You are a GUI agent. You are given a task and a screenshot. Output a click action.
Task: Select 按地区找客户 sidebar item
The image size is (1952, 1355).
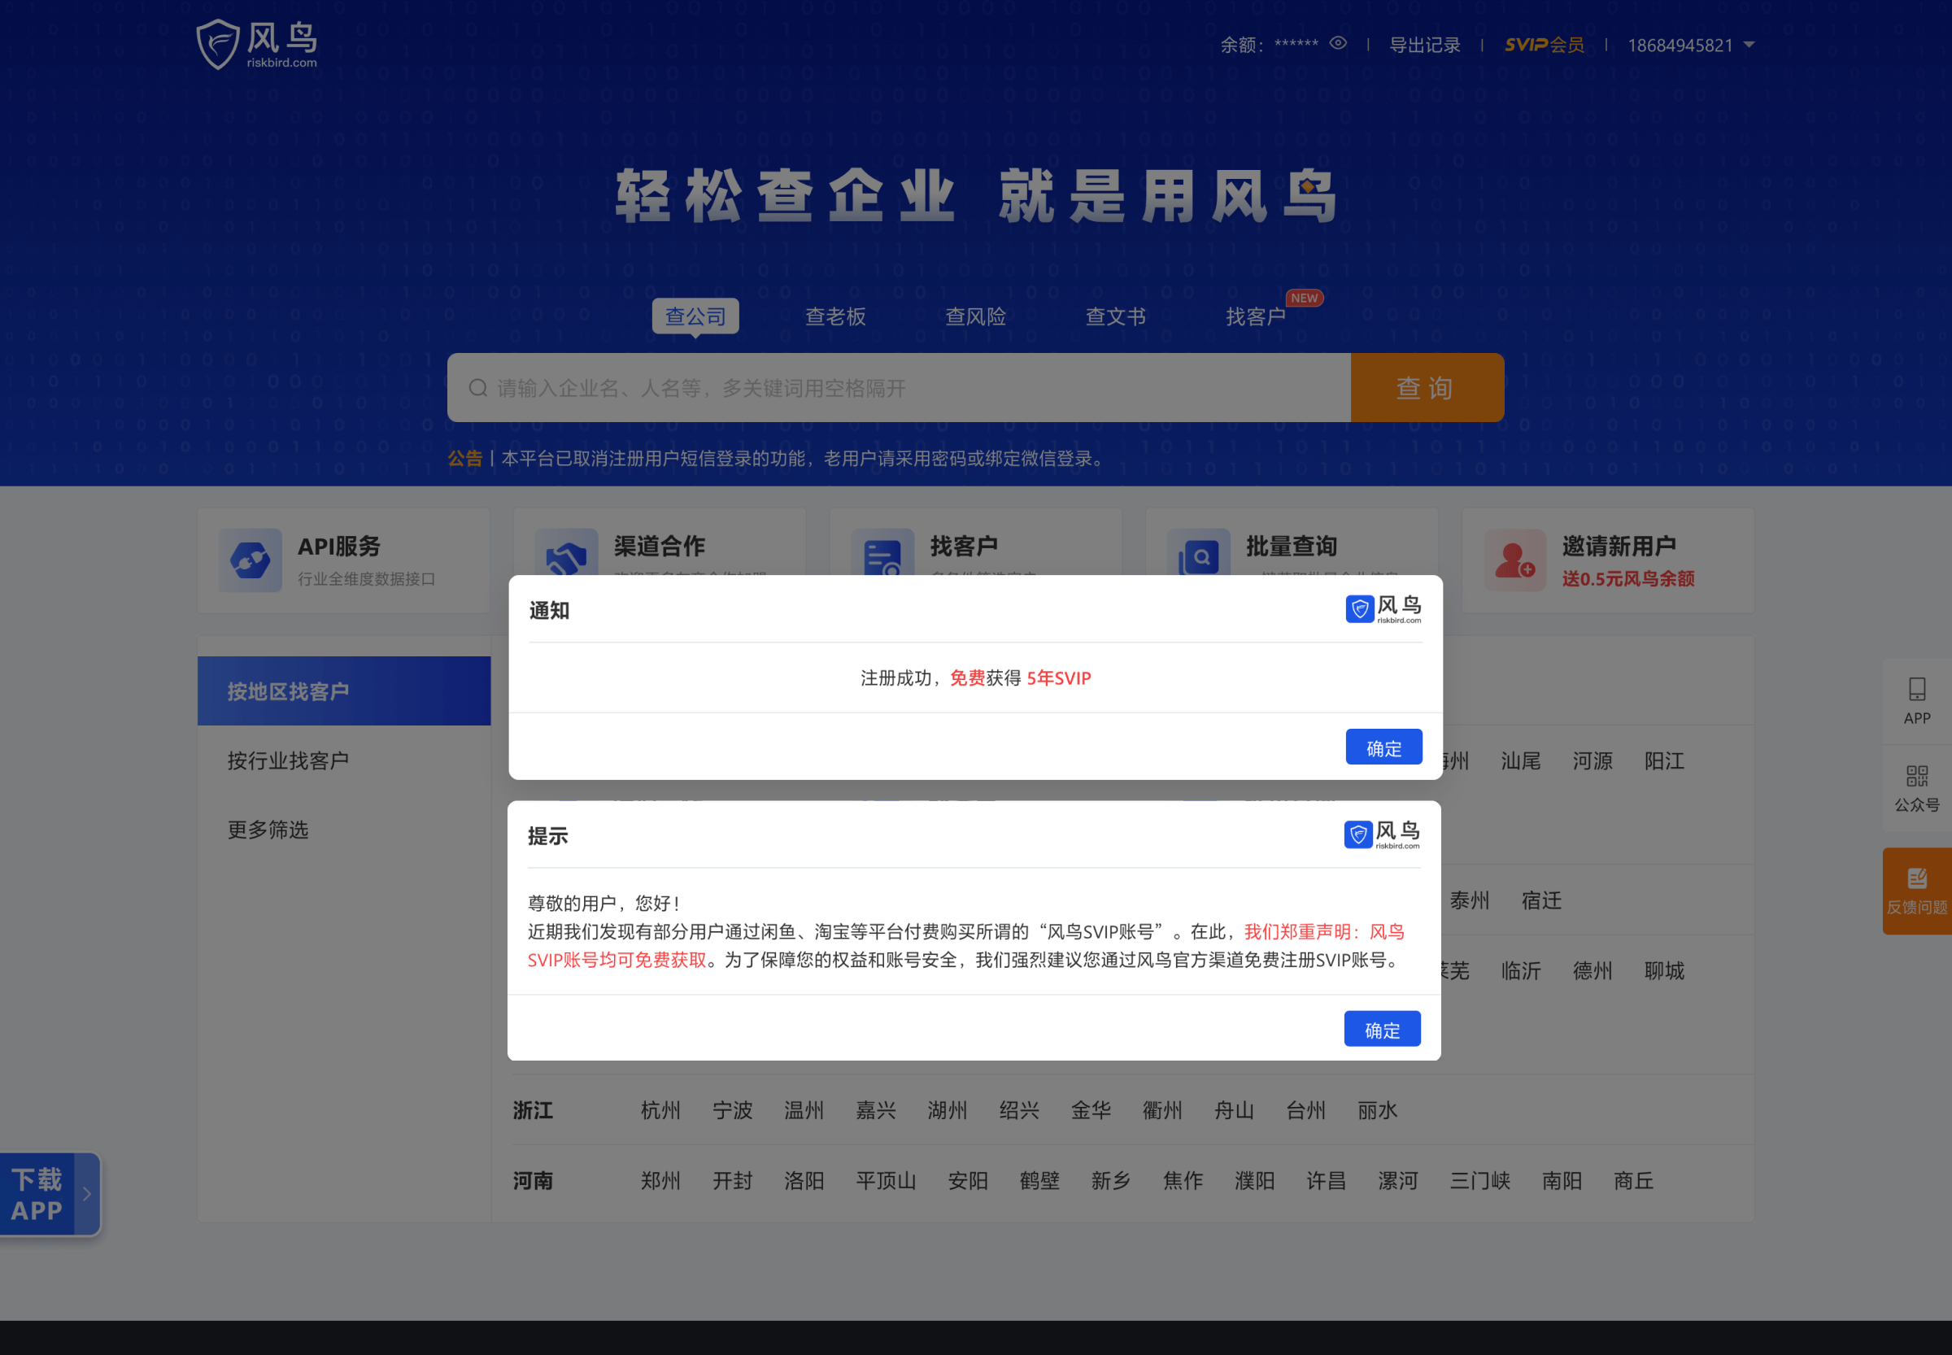pos(344,691)
